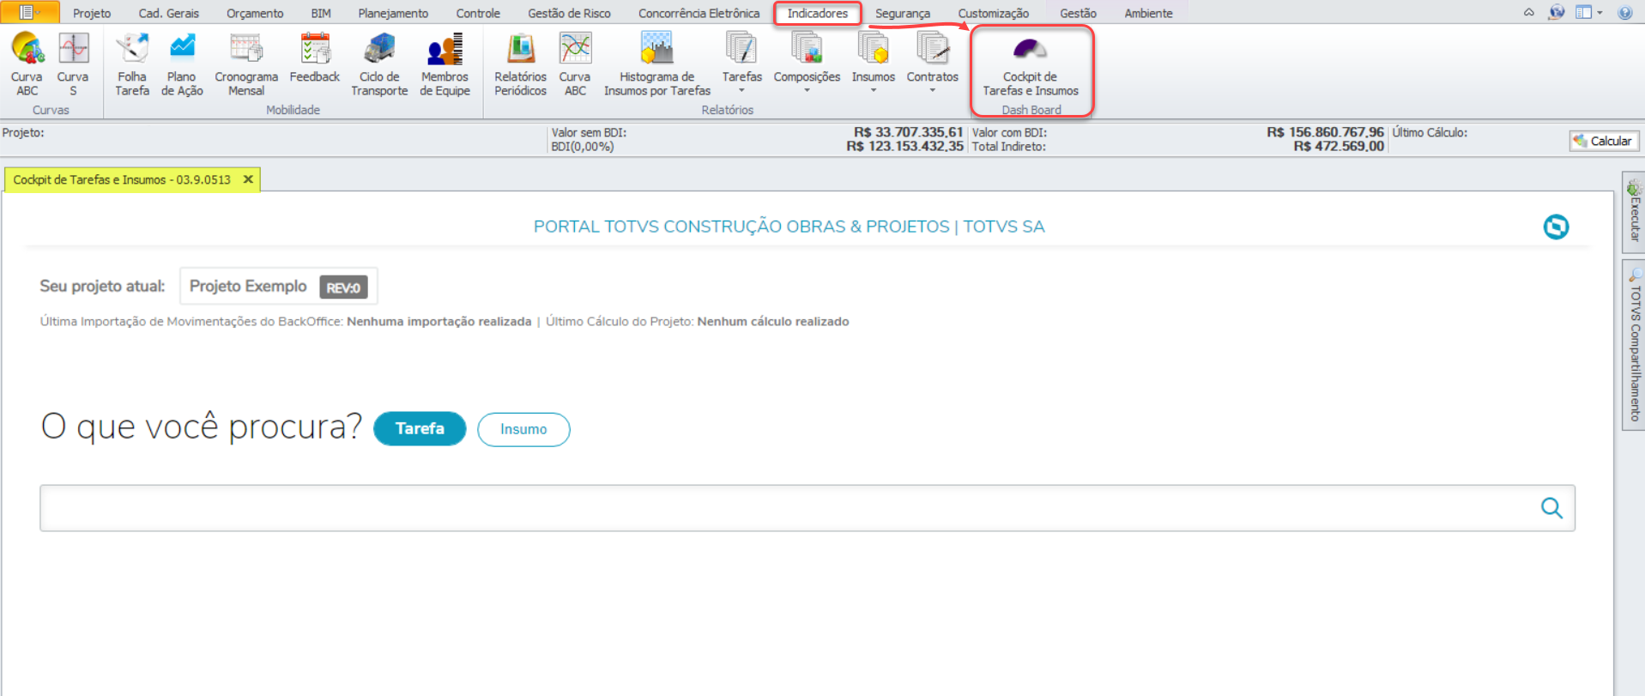Click 'Nenhuma importação realizada' text

(x=438, y=321)
